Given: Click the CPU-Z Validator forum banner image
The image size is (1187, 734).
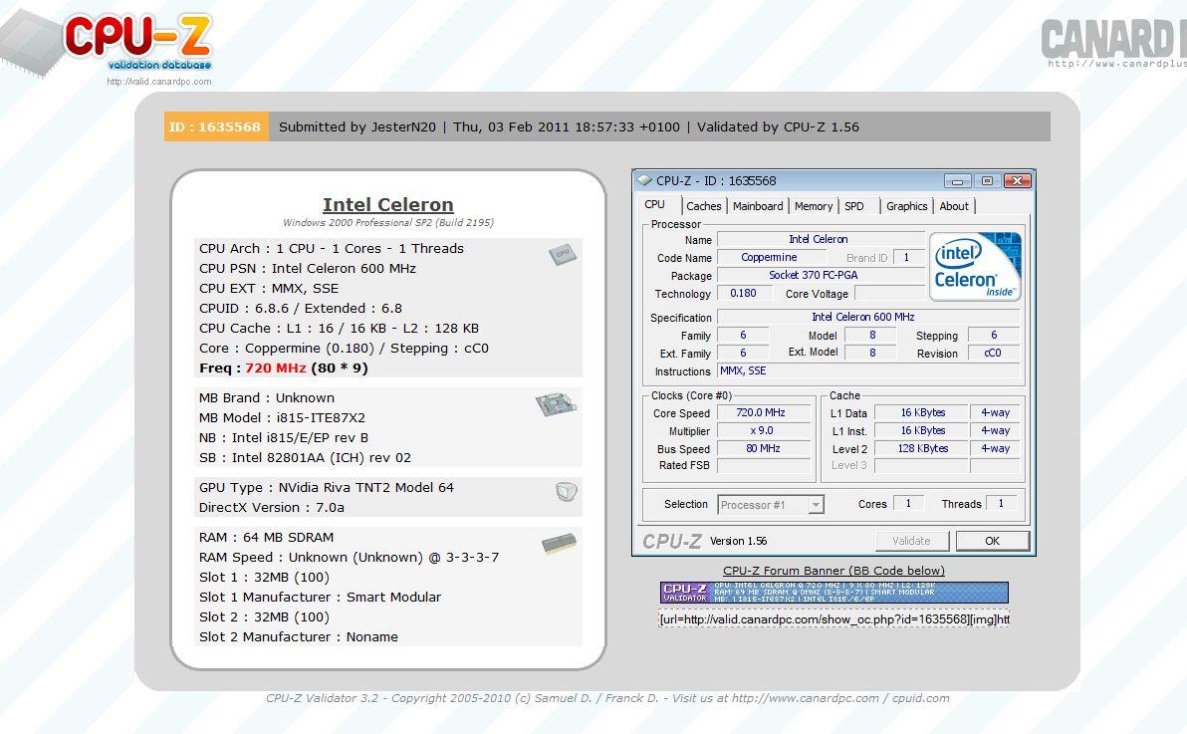Looking at the screenshot, I should pyautogui.click(x=833, y=593).
